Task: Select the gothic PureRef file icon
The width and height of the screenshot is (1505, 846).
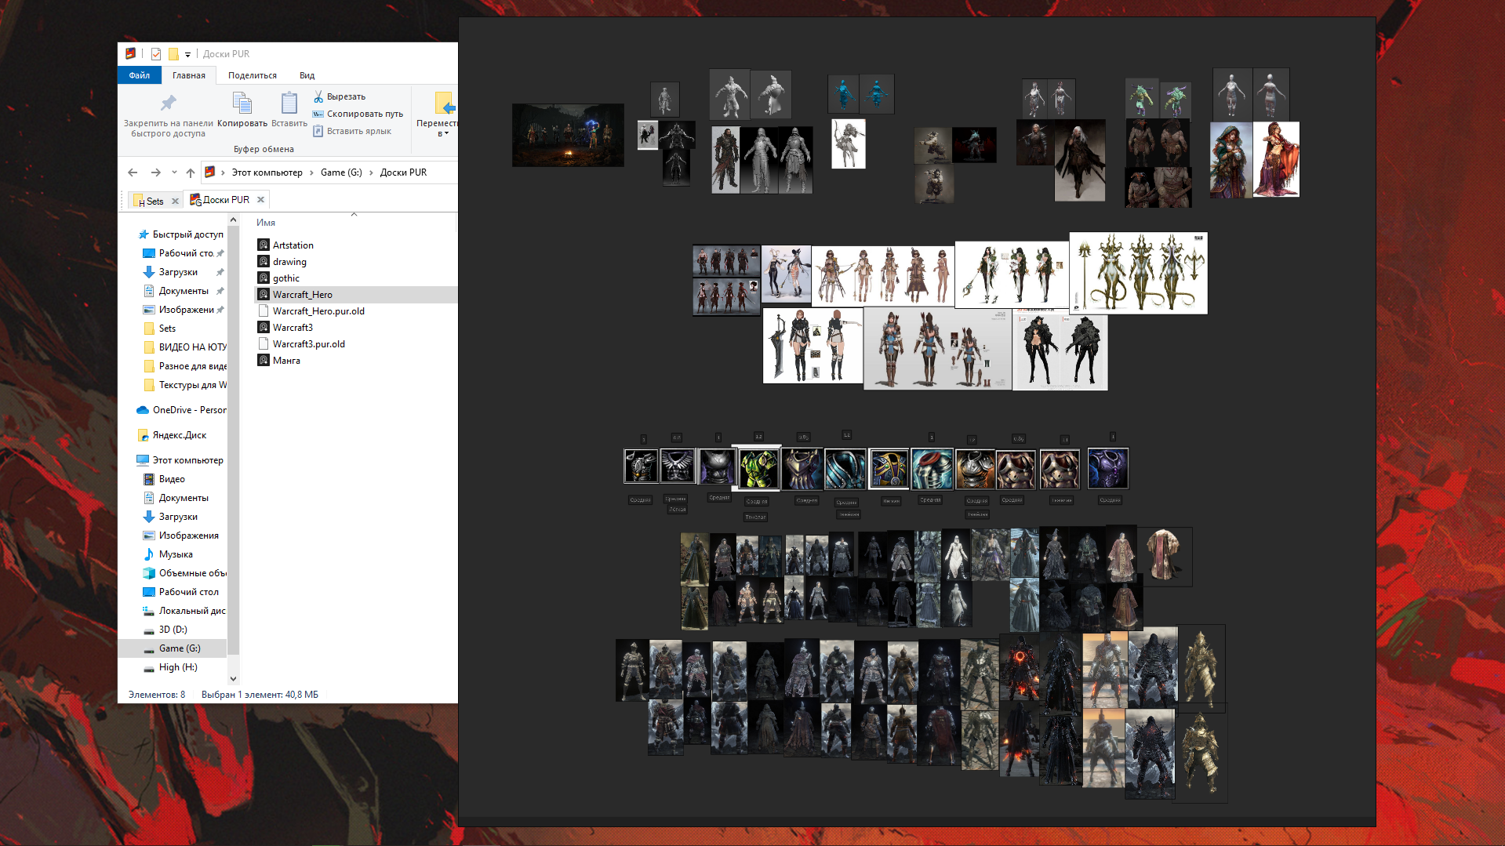Action: pyautogui.click(x=264, y=278)
